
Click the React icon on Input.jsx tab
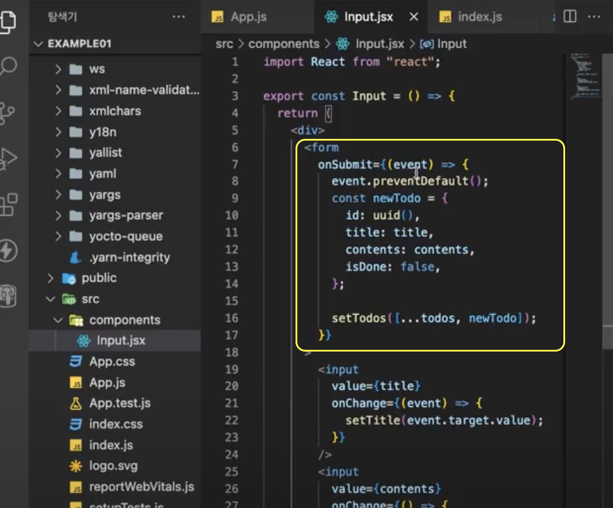(x=331, y=17)
